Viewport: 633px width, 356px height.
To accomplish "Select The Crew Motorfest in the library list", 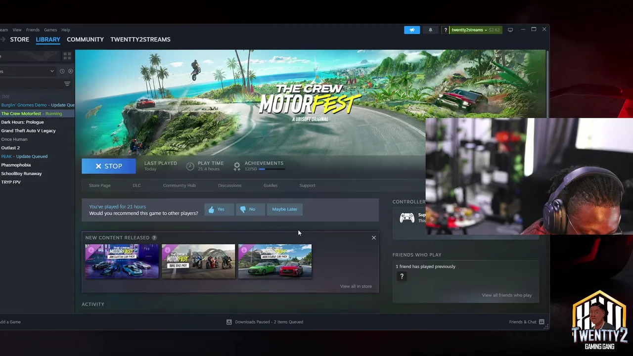I will pos(37,114).
